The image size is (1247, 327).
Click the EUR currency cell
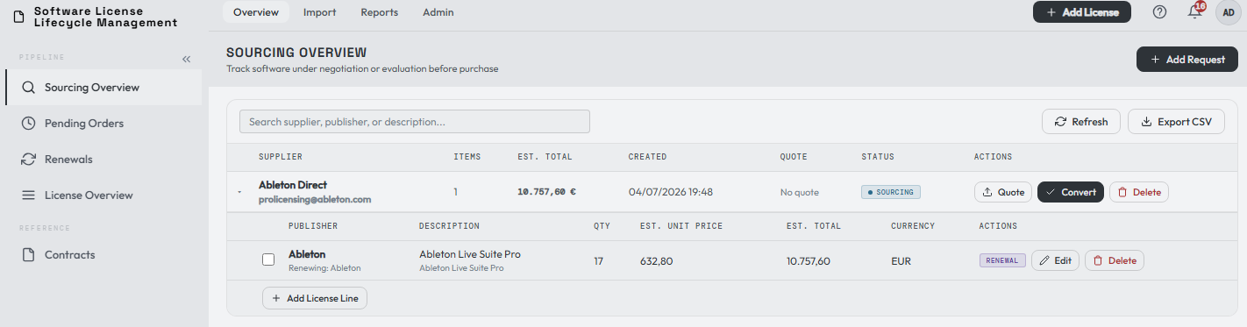pos(901,260)
